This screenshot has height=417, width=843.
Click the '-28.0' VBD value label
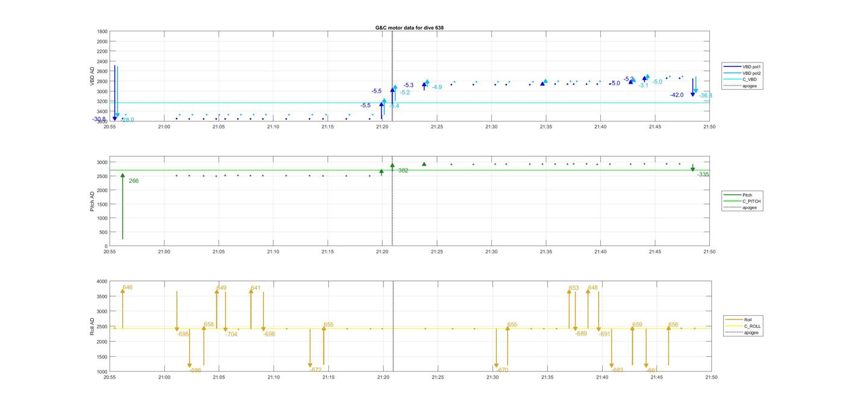(127, 120)
